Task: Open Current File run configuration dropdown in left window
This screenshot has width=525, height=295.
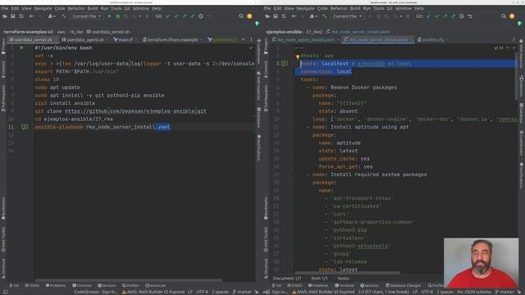Action: click(x=86, y=16)
